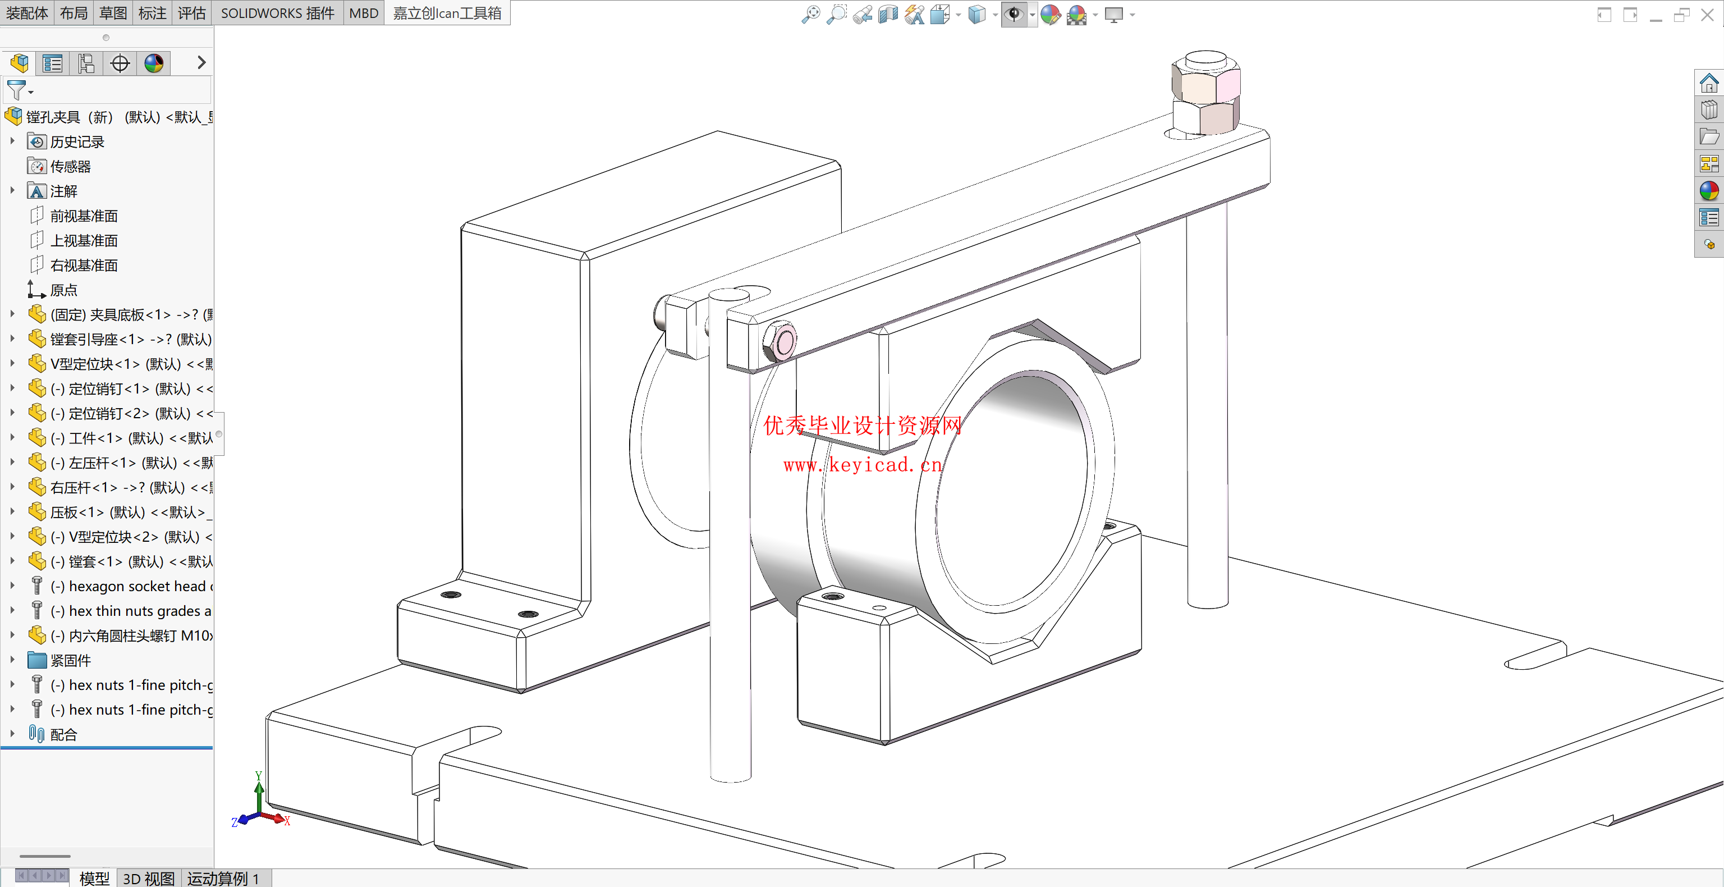This screenshot has width=1724, height=887.
Task: Open the PropertyManager tab icon
Action: [53, 63]
